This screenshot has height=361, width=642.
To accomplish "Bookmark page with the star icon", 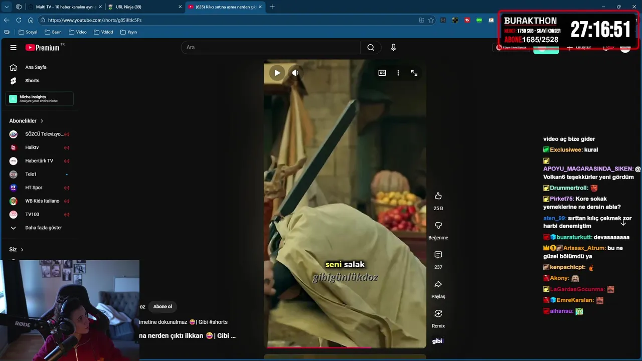I will pos(431,20).
